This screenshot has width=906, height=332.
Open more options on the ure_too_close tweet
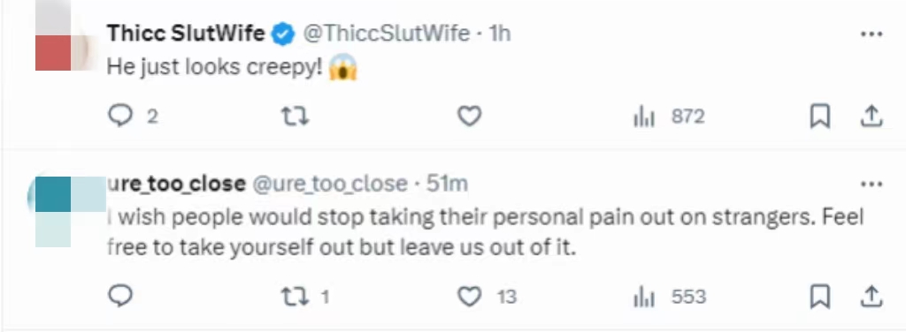pos(871,185)
